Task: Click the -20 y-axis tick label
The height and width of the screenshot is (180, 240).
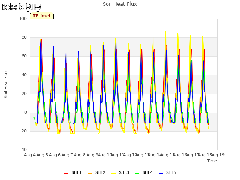Action: [x=23, y=131]
